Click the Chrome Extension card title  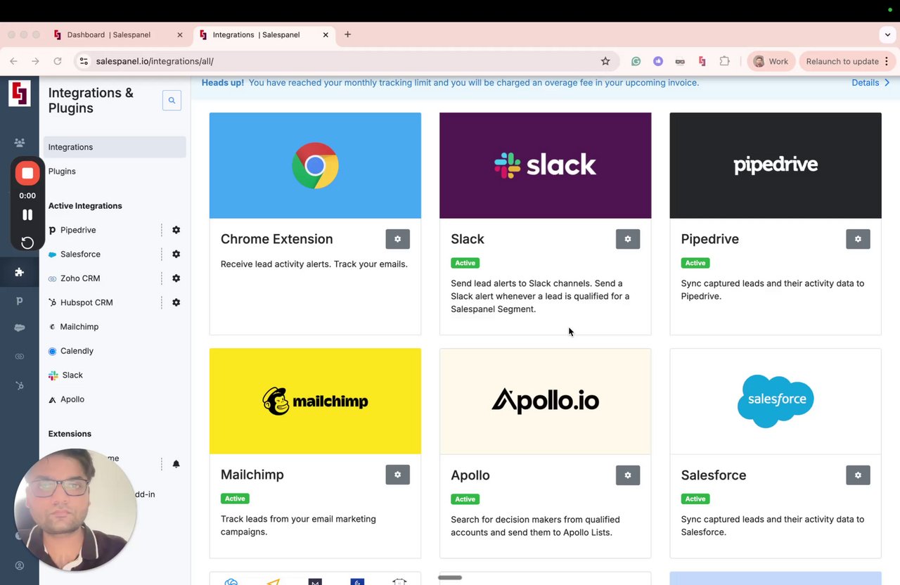click(x=277, y=239)
